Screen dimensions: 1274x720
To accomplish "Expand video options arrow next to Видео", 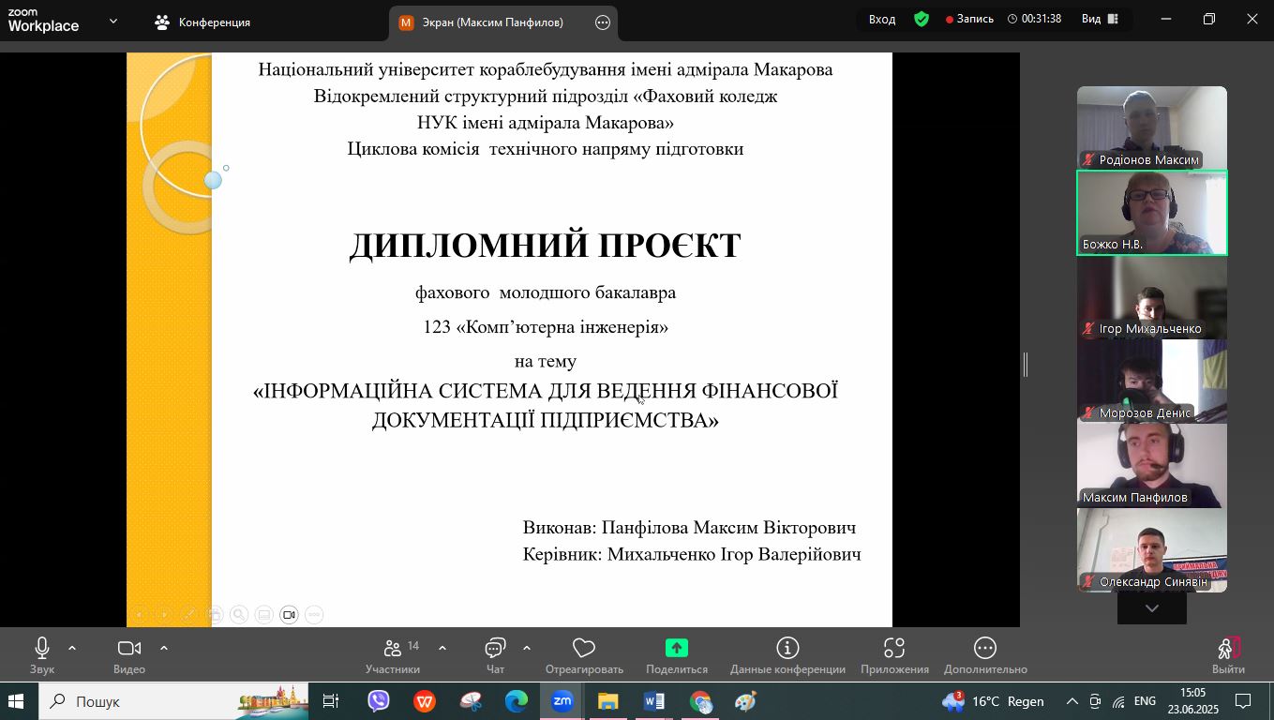I will 164,648.
